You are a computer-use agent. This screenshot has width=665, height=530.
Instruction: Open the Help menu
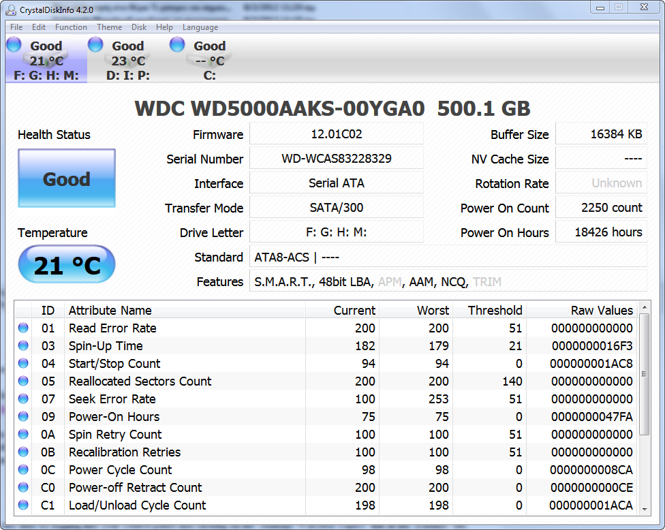click(x=164, y=27)
